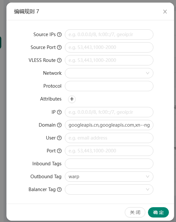Select the User email address input
The image size is (176, 222).
(x=109, y=138)
